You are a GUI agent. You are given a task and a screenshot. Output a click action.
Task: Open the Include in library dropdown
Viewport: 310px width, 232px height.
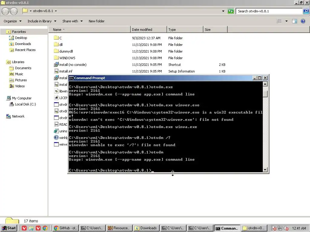[42, 21]
